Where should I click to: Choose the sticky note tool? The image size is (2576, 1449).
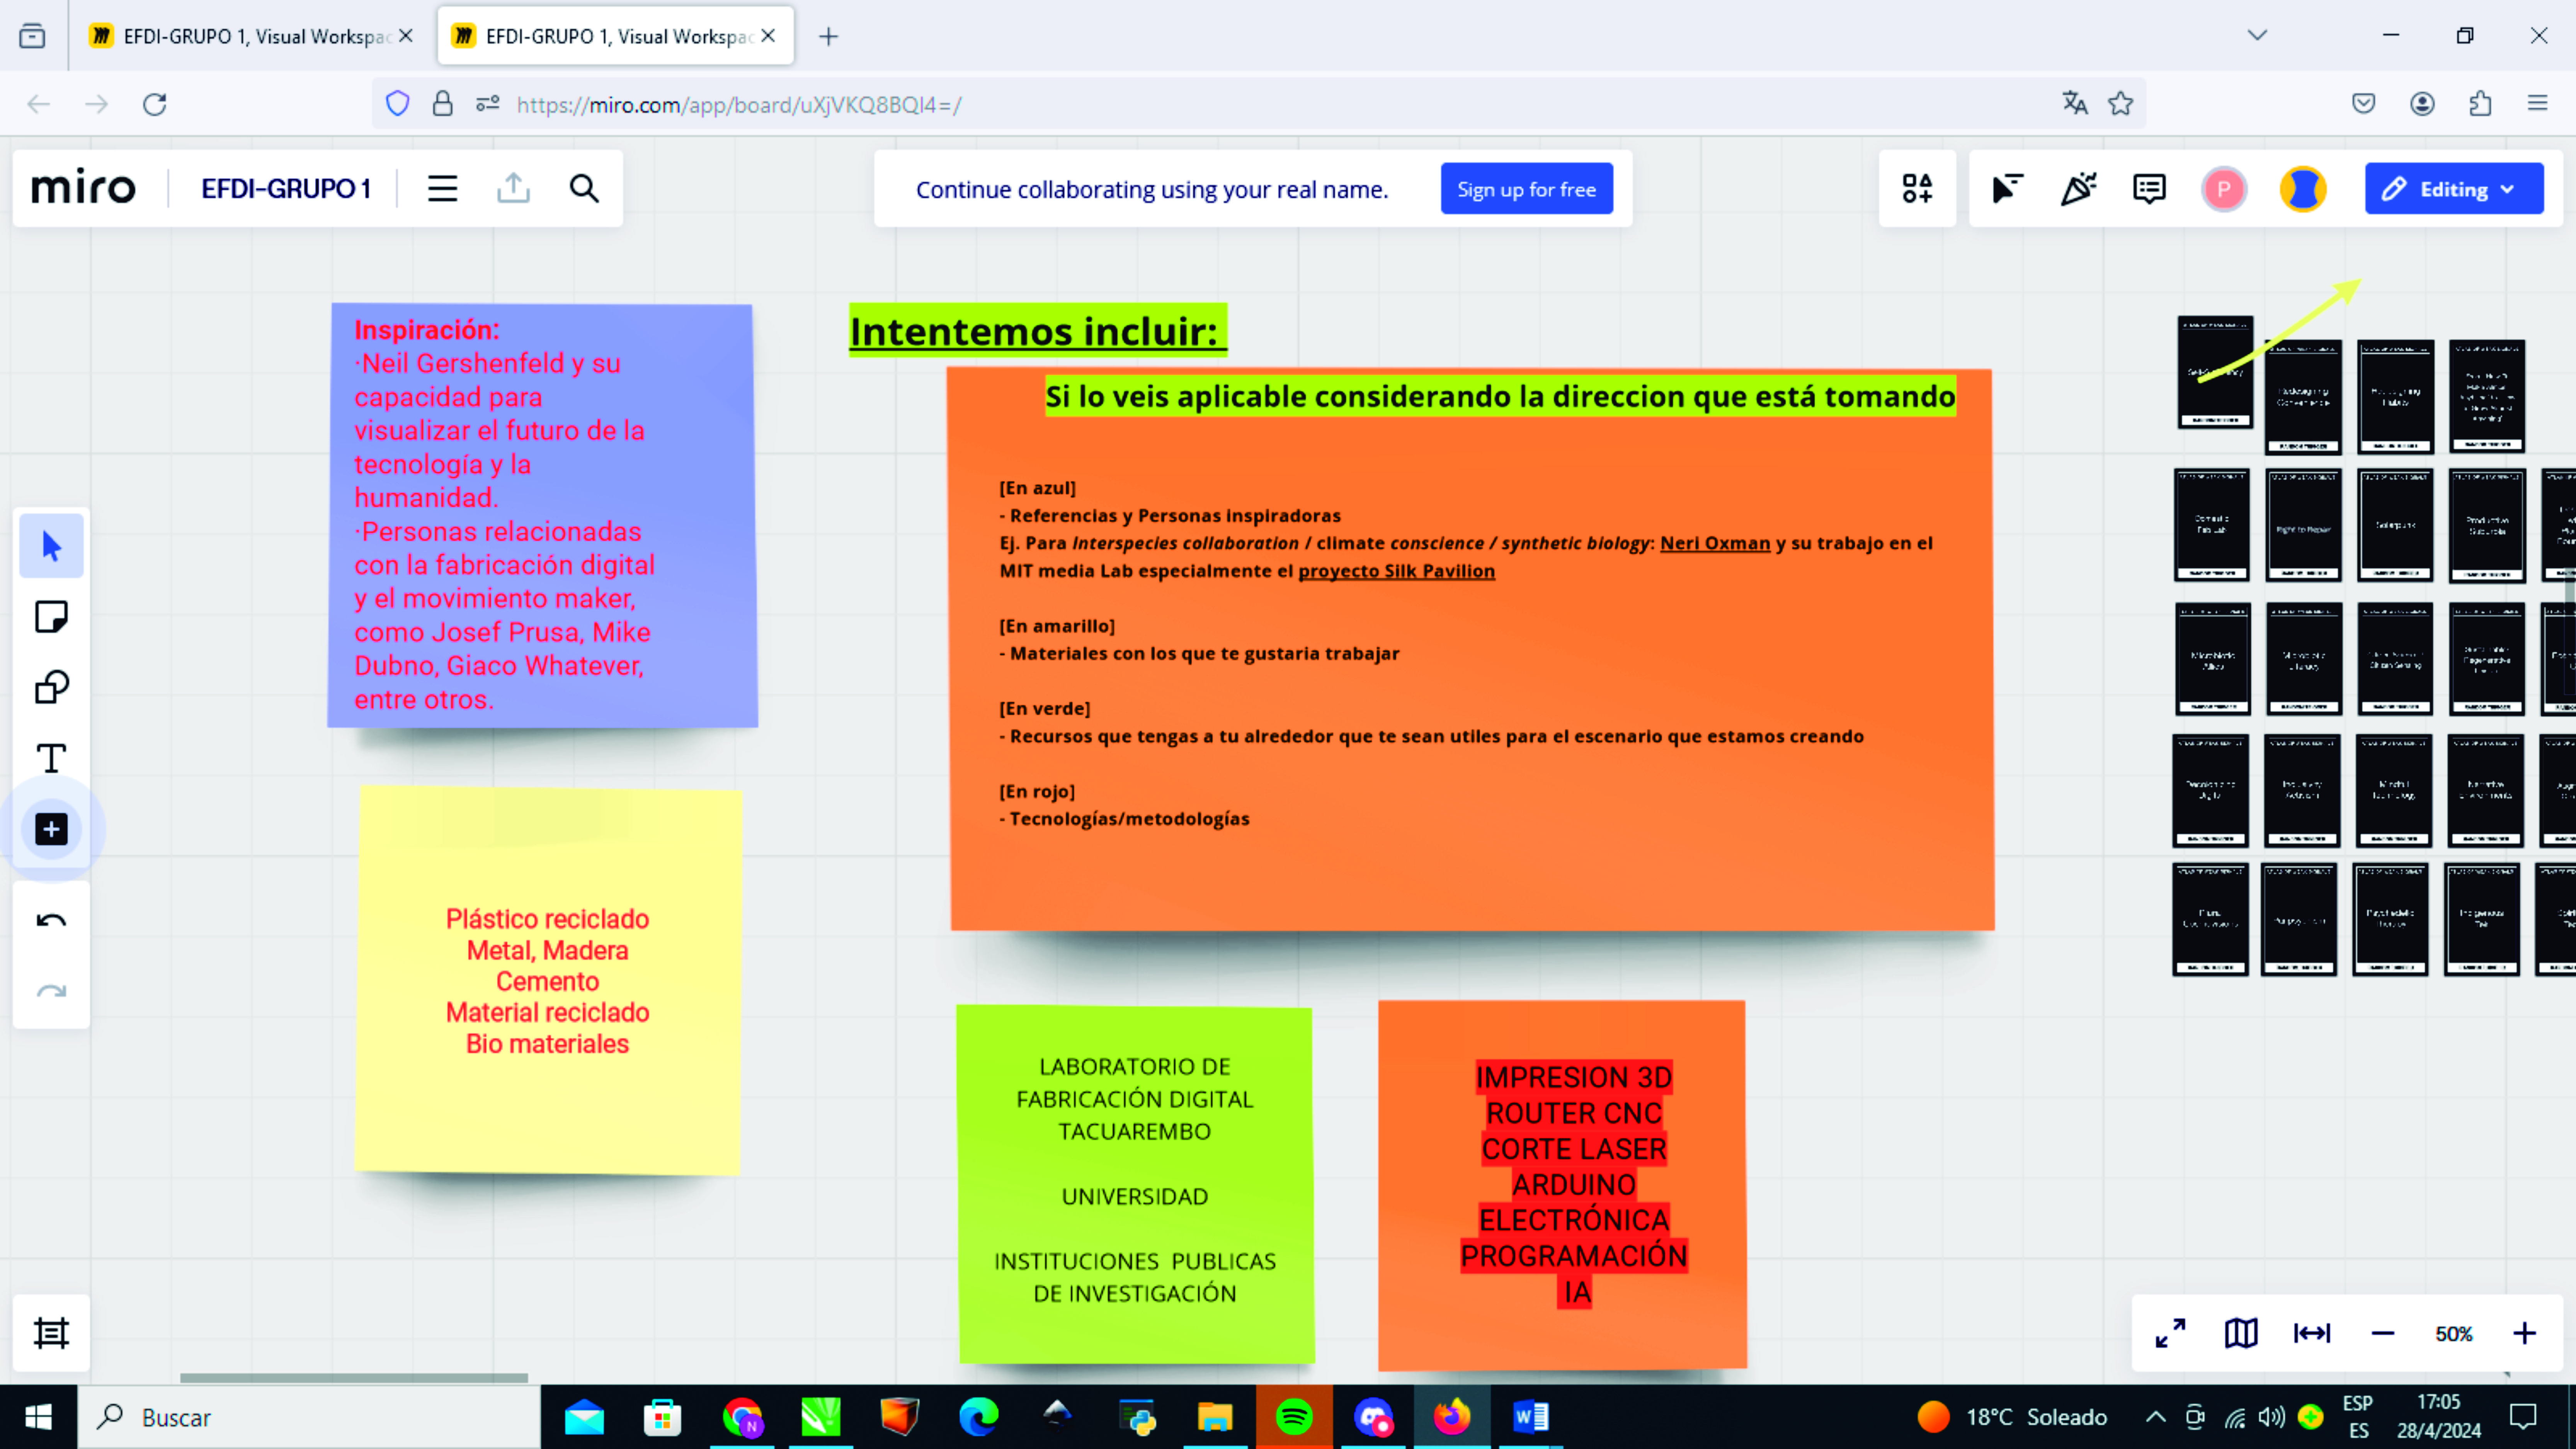[51, 617]
